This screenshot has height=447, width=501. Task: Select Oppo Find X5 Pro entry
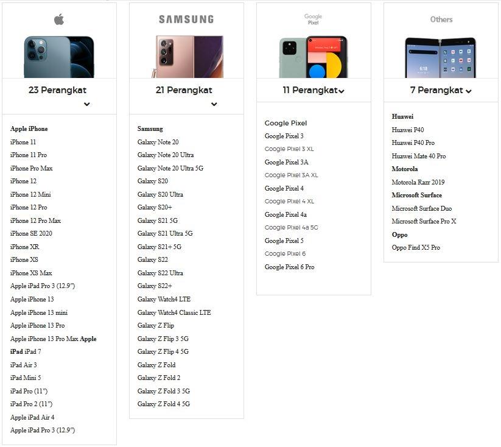click(416, 247)
